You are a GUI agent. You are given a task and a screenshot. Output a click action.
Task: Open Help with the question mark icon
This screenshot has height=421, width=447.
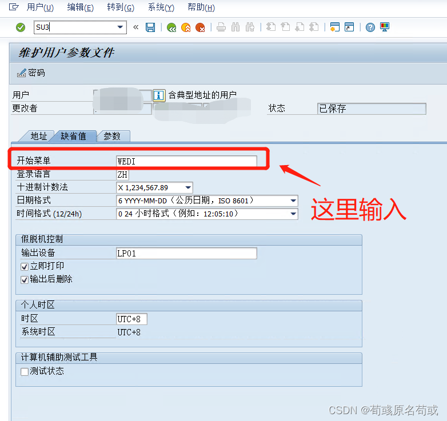pos(370,27)
